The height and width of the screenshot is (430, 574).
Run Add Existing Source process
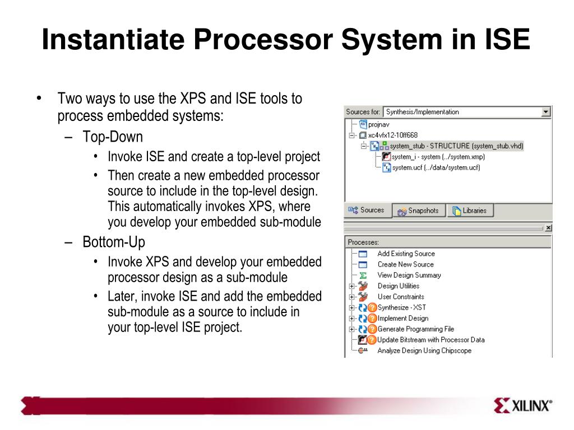(x=406, y=254)
